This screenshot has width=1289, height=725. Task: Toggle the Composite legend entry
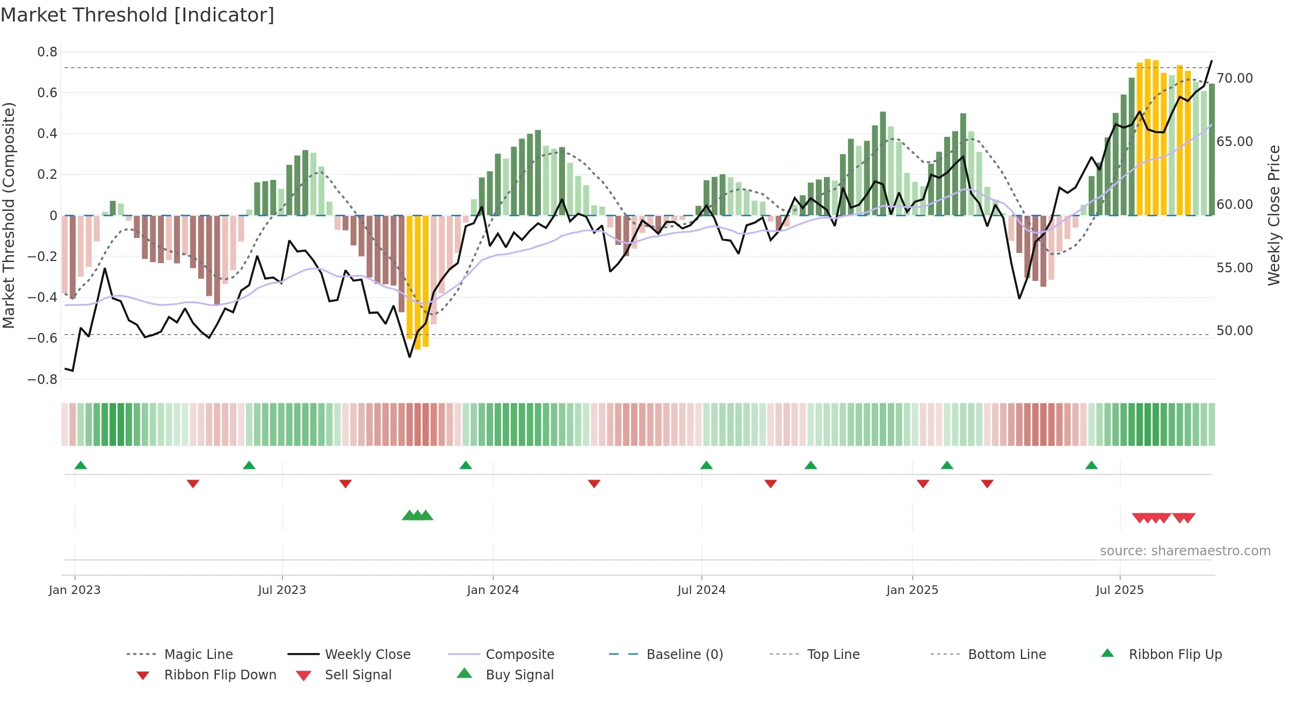point(501,654)
